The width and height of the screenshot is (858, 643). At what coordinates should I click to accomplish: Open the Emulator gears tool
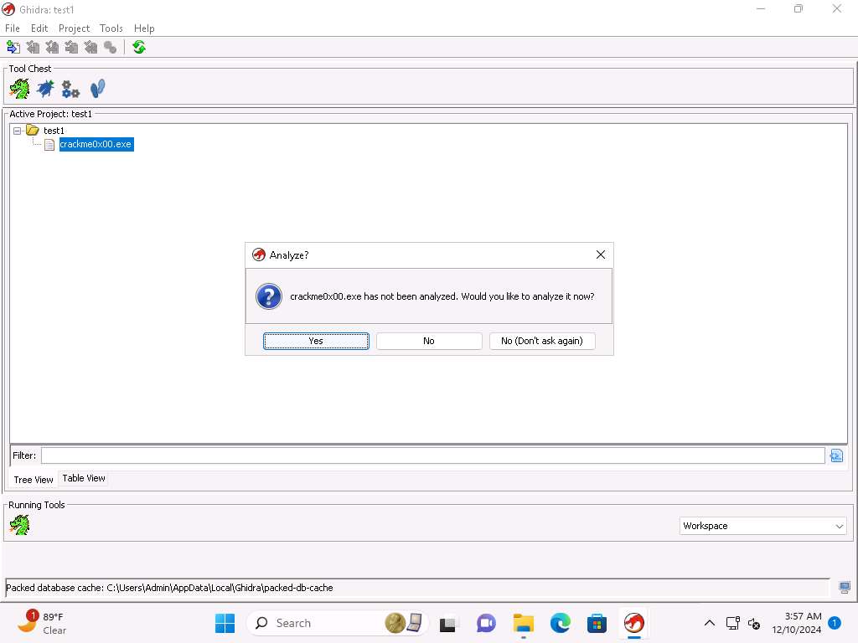[71, 89]
